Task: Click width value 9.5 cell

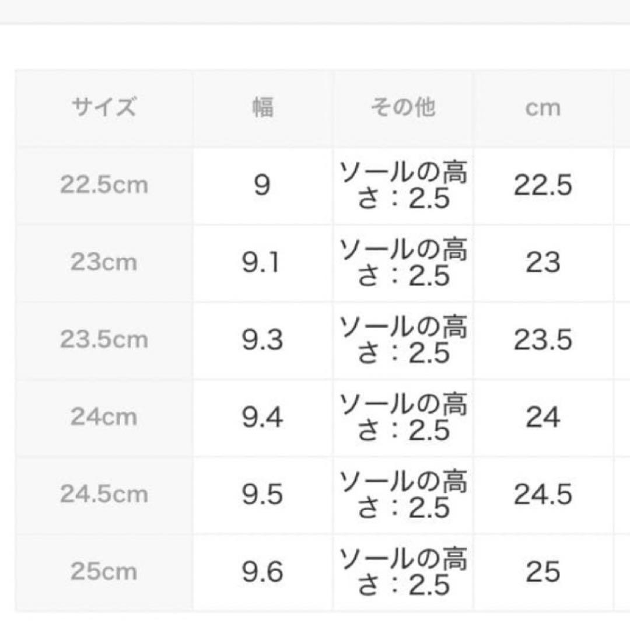Action: pyautogui.click(x=262, y=495)
